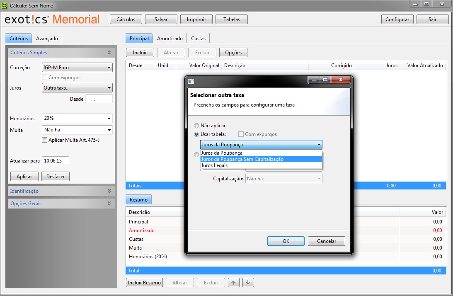
Task: Open the Honorários 20% dropdown
Action: pos(77,118)
